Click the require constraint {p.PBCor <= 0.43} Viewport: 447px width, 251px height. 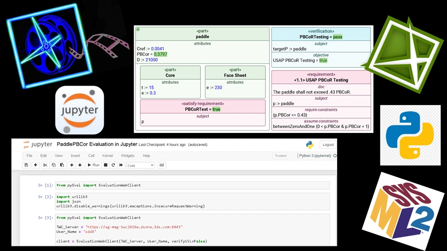(290, 115)
